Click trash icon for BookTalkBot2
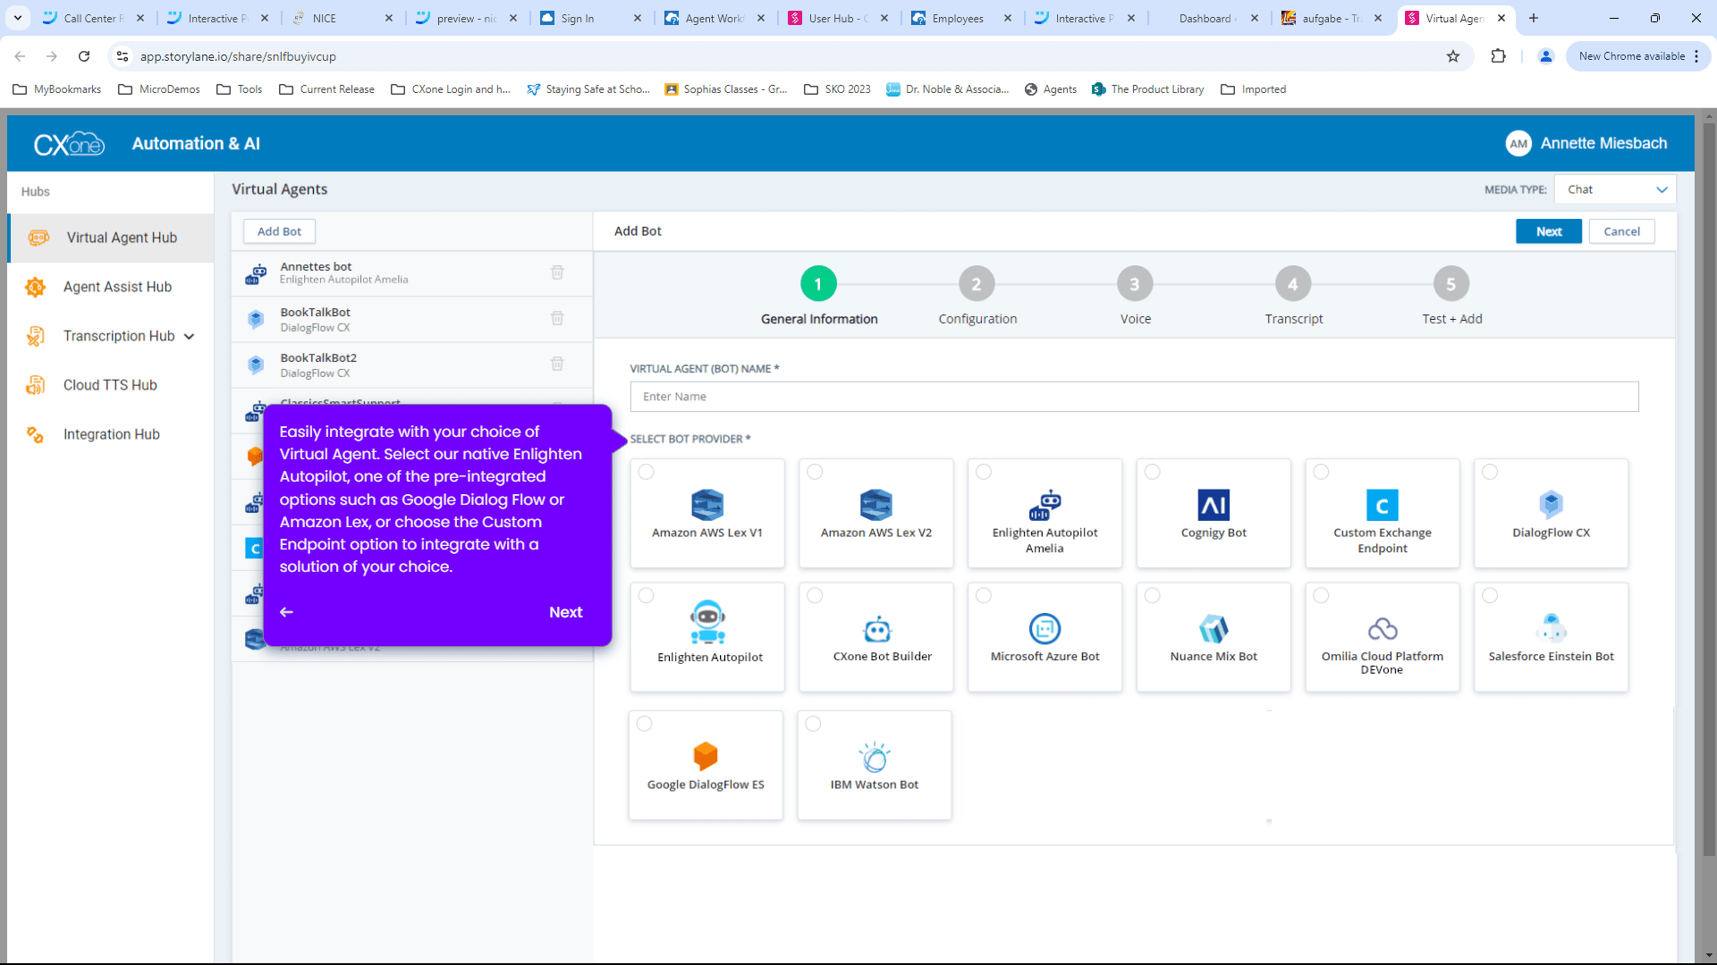 [557, 364]
